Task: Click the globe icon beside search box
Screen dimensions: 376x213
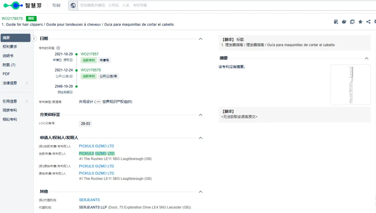Action: (73, 5)
